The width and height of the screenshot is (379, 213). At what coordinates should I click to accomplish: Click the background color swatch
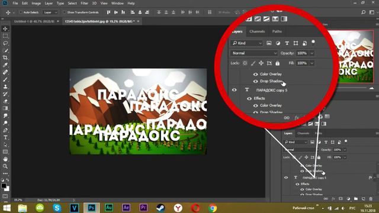[x=8, y=189]
